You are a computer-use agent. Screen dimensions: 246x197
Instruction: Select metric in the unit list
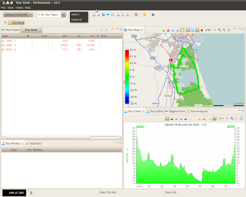(x=79, y=14)
